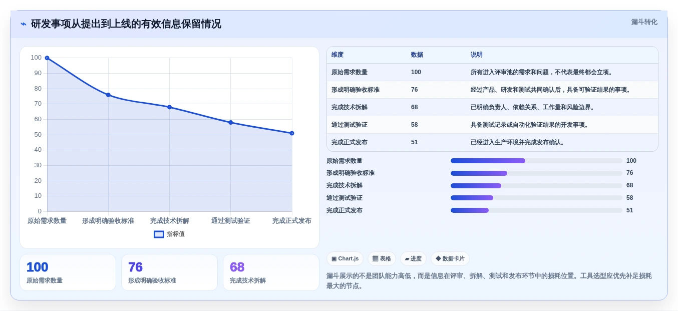678x311 pixels.
Task: Open the 100 原始需求数量 data card
Action: tap(68, 272)
